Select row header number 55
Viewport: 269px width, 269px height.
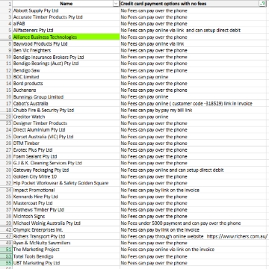point(6,263)
